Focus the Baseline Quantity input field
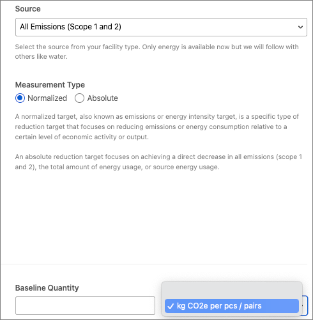This screenshot has height=320, width=313. click(85, 305)
